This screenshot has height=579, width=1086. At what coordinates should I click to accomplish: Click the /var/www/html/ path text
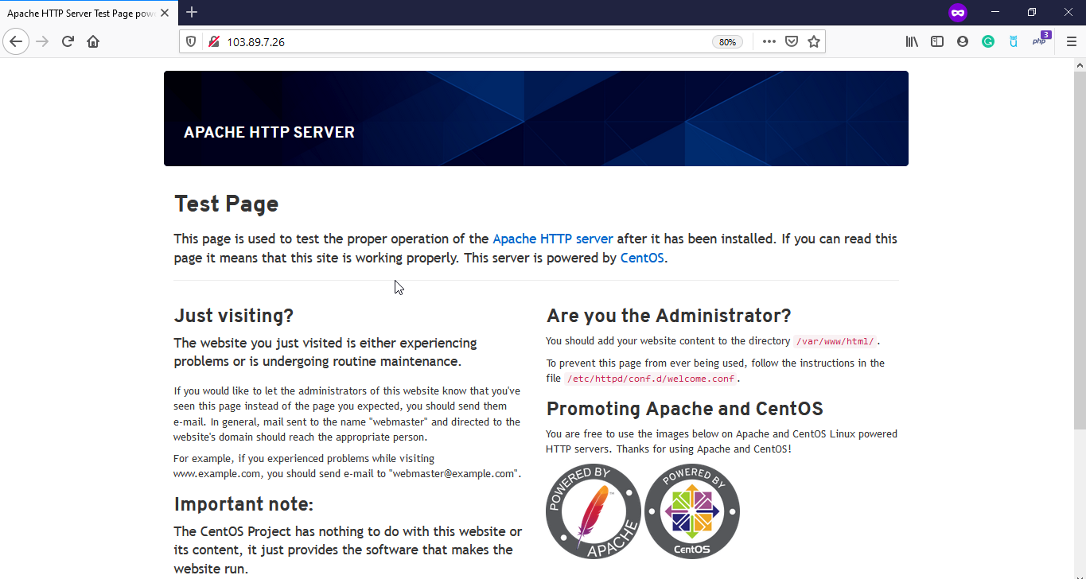tap(835, 342)
